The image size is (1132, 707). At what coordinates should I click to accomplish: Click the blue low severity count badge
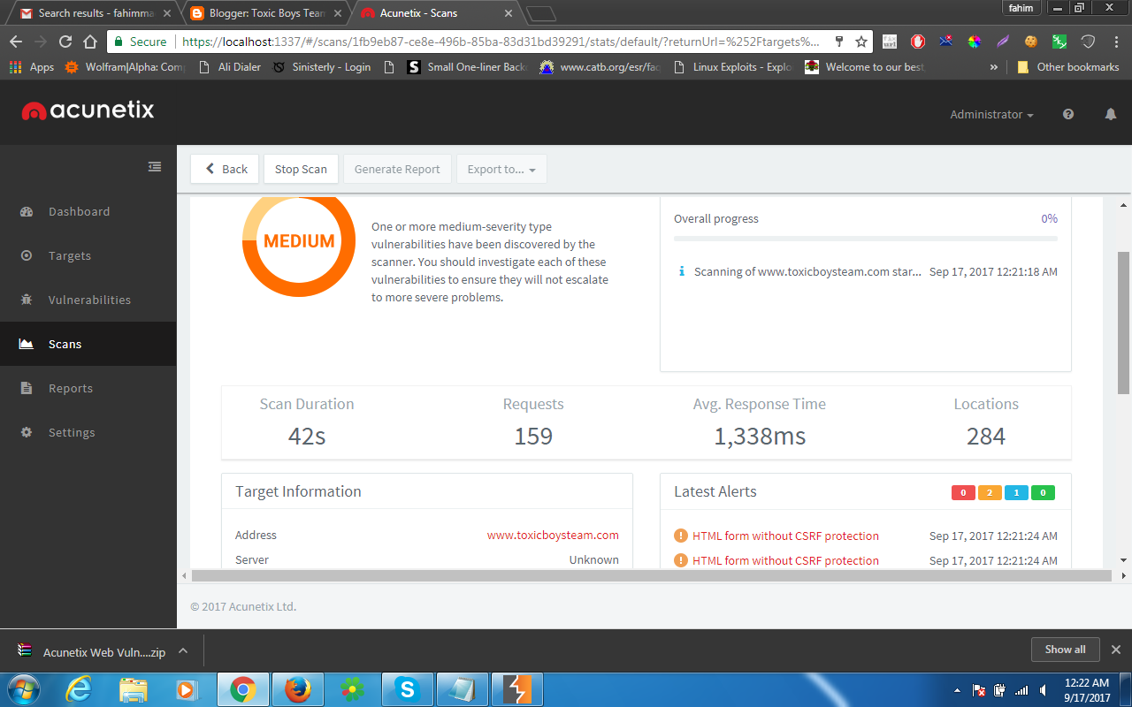pos(1016,492)
